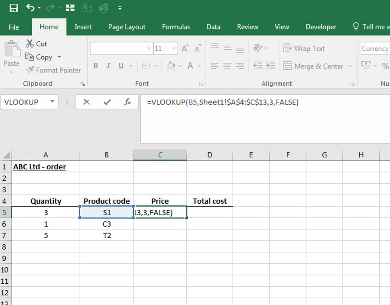This screenshot has height=305, width=390.
Task: Click Increase Font Size icon
Action: (x=185, y=48)
